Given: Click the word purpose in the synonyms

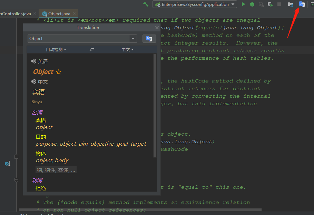Looking at the screenshot, I should pos(47,144).
